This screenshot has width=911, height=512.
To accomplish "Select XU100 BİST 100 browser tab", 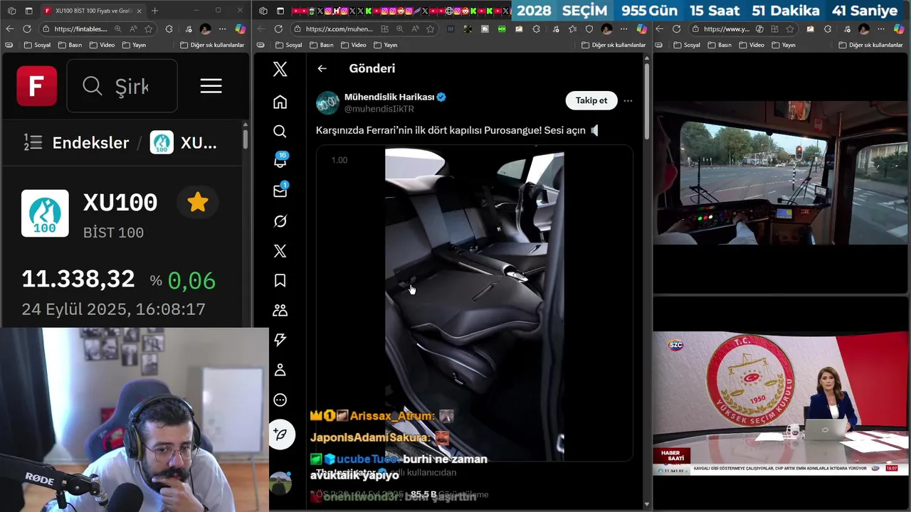I will click(93, 11).
